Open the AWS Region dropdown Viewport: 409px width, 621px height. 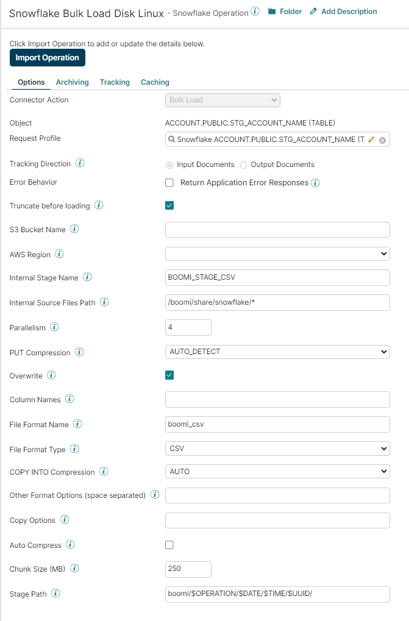click(277, 254)
